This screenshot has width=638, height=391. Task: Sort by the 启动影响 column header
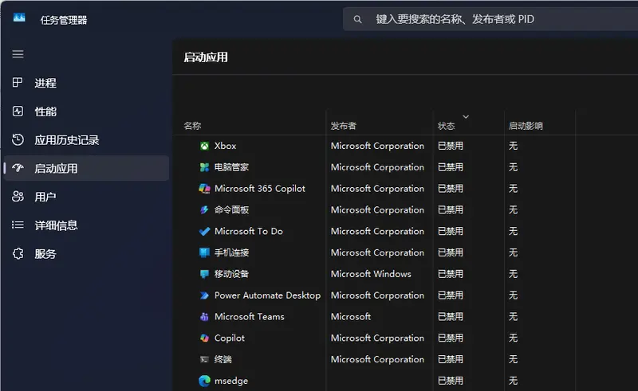pyautogui.click(x=526, y=126)
